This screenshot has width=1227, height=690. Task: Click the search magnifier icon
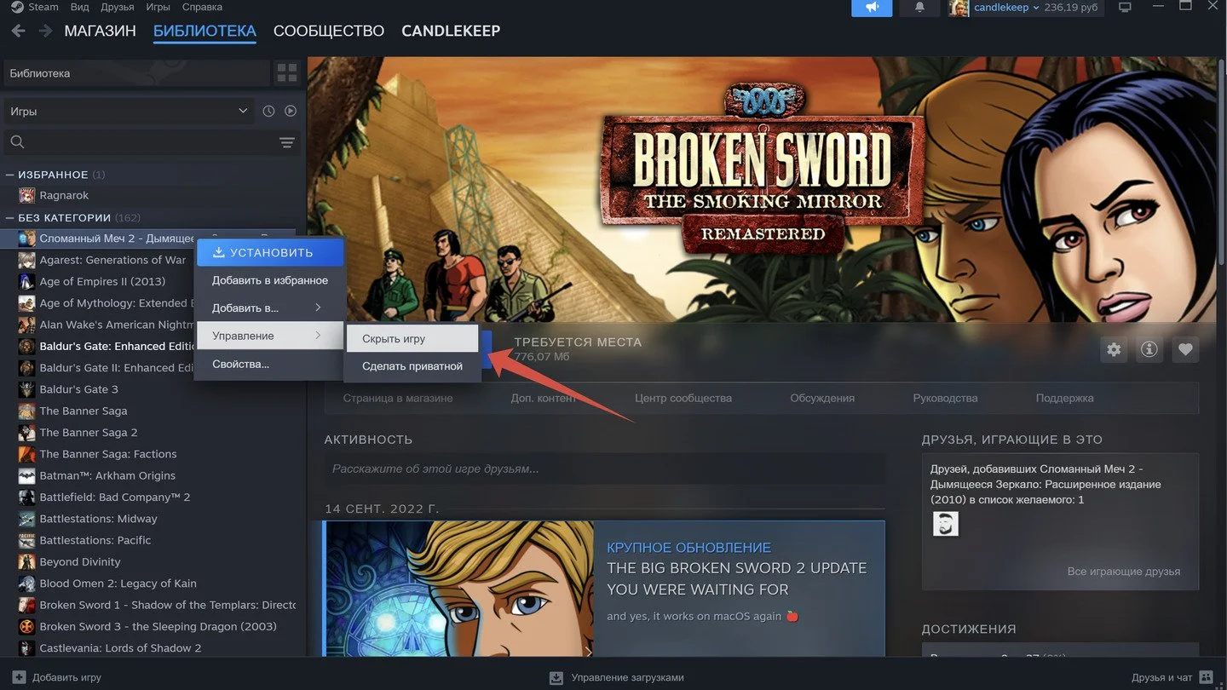tap(17, 142)
